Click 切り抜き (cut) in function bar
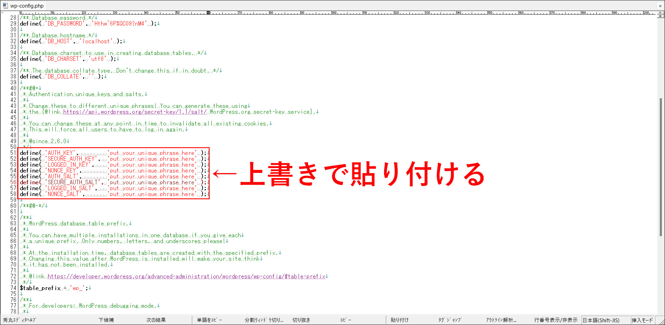The width and height of the screenshot is (665, 325). tap(301, 320)
